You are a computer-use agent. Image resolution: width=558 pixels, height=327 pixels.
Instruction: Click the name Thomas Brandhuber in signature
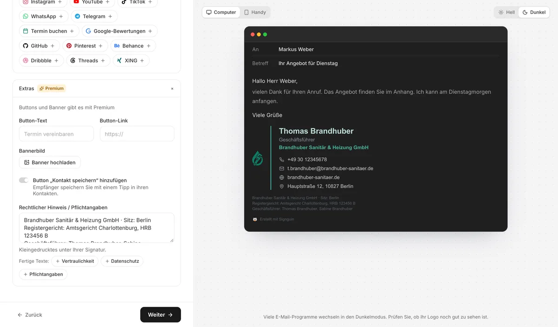(316, 131)
